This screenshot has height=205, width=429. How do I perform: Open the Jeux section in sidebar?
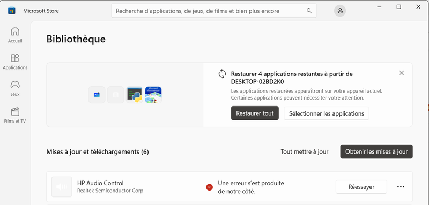(15, 88)
